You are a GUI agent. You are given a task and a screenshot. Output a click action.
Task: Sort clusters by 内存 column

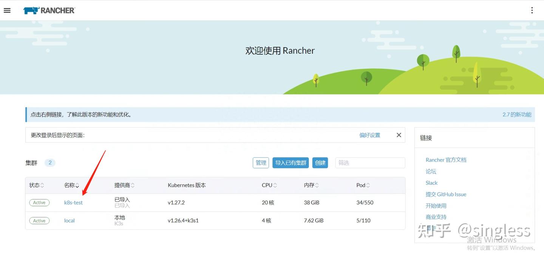pyautogui.click(x=311, y=185)
